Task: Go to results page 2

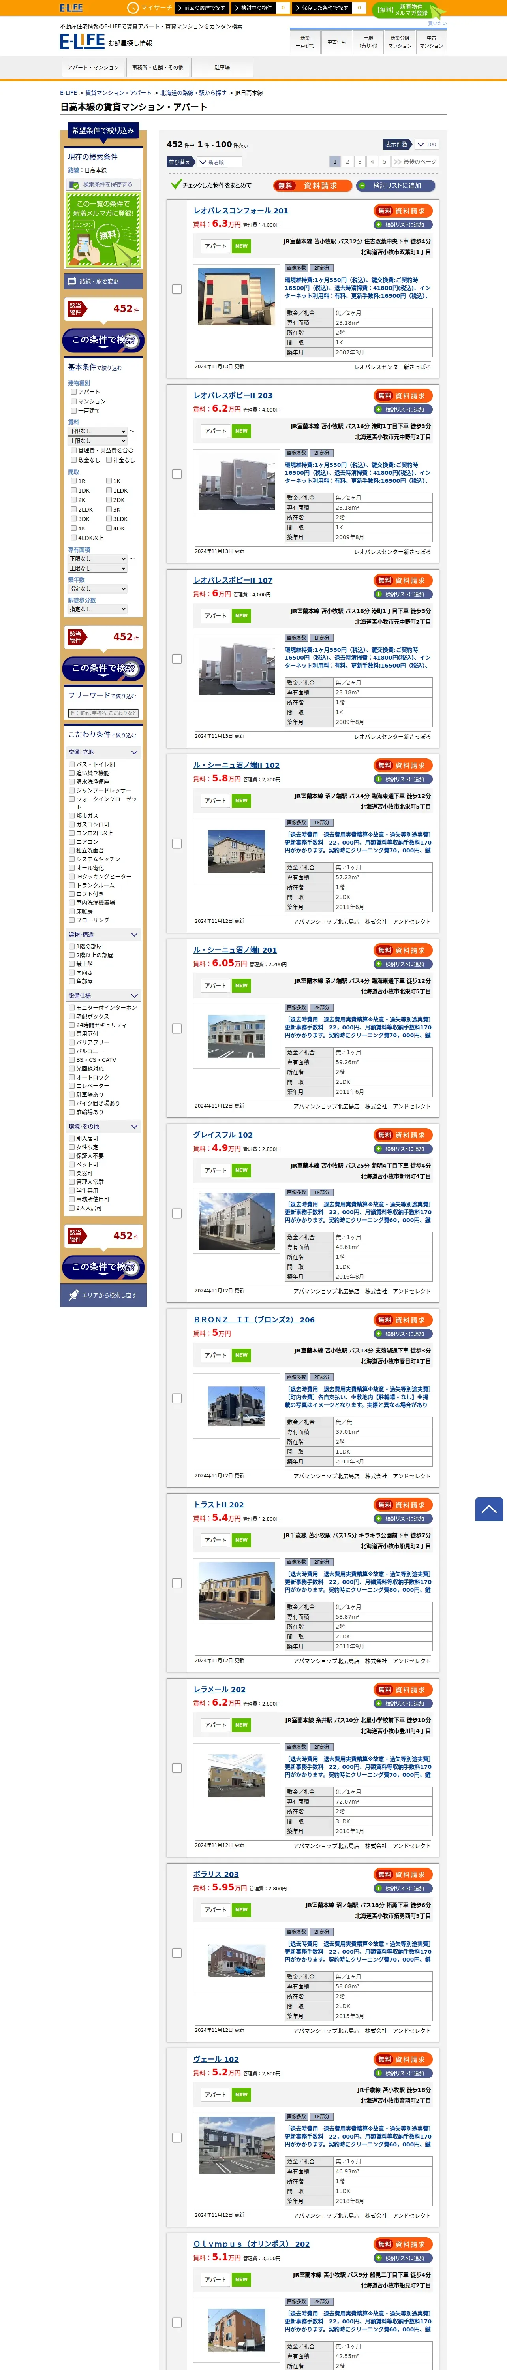Action: pyautogui.click(x=347, y=161)
